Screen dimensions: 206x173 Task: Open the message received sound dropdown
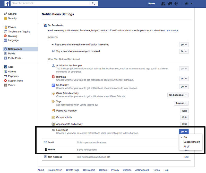(x=184, y=51)
